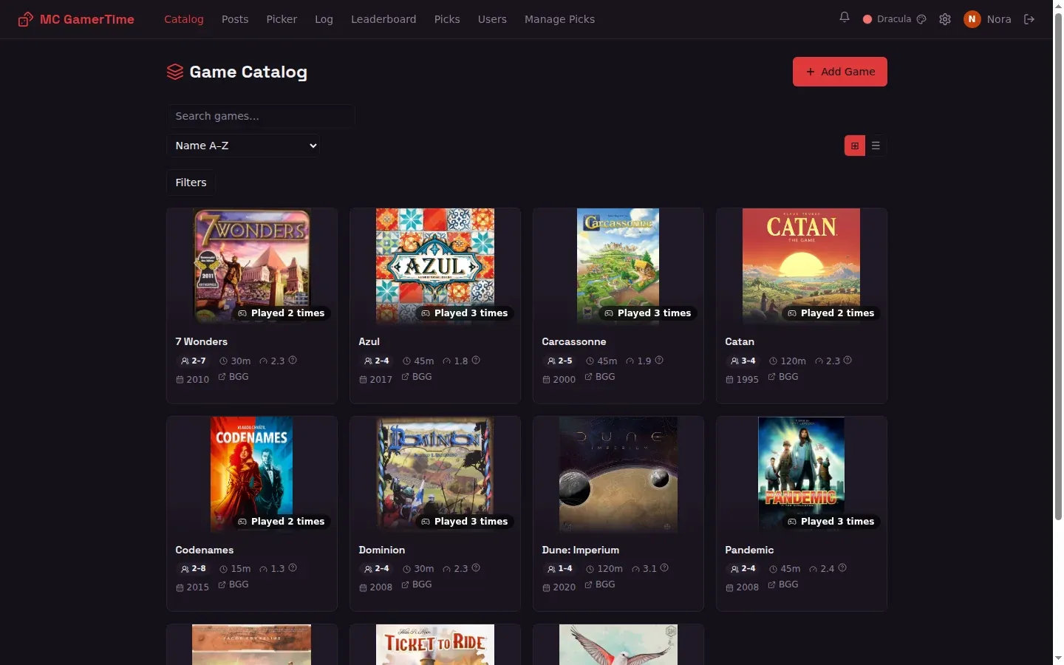
Task: Click the page vertical scrollbar
Action: 1058,266
